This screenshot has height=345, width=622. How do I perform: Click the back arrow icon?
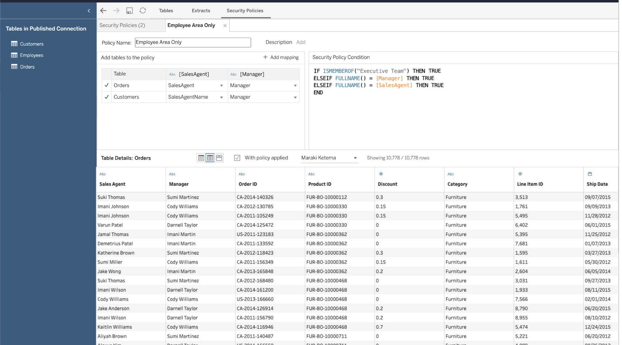point(103,11)
